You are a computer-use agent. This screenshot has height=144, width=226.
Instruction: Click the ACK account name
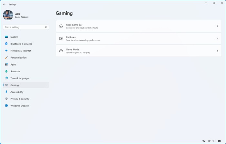[x=17, y=14]
